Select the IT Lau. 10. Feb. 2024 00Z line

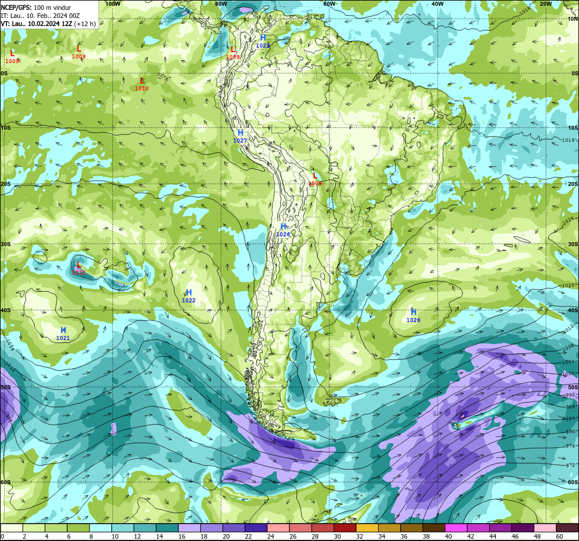[x=41, y=16]
